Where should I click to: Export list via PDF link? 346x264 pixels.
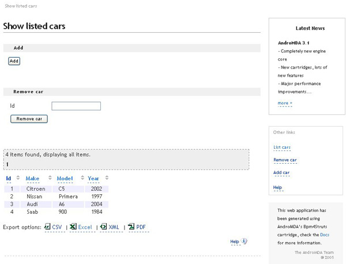coord(141,227)
